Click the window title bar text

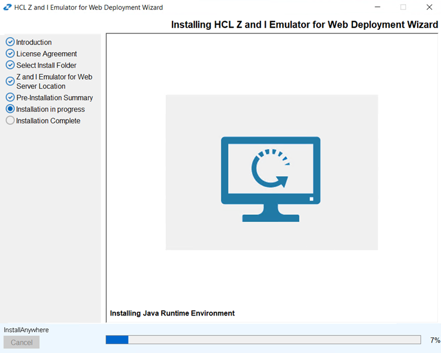pos(89,7)
